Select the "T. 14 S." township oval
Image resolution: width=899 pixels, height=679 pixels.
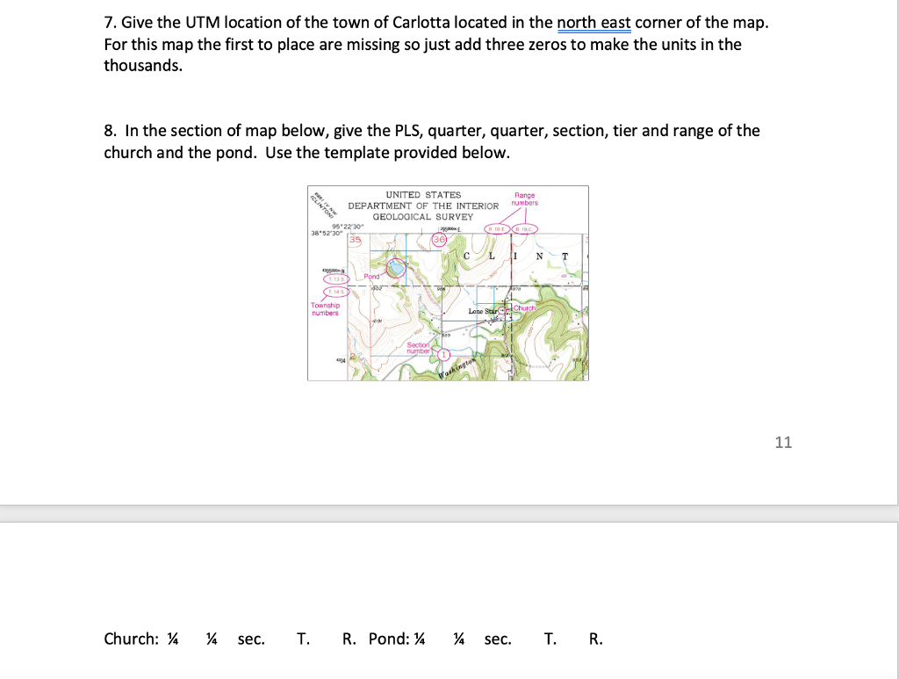[x=335, y=291]
